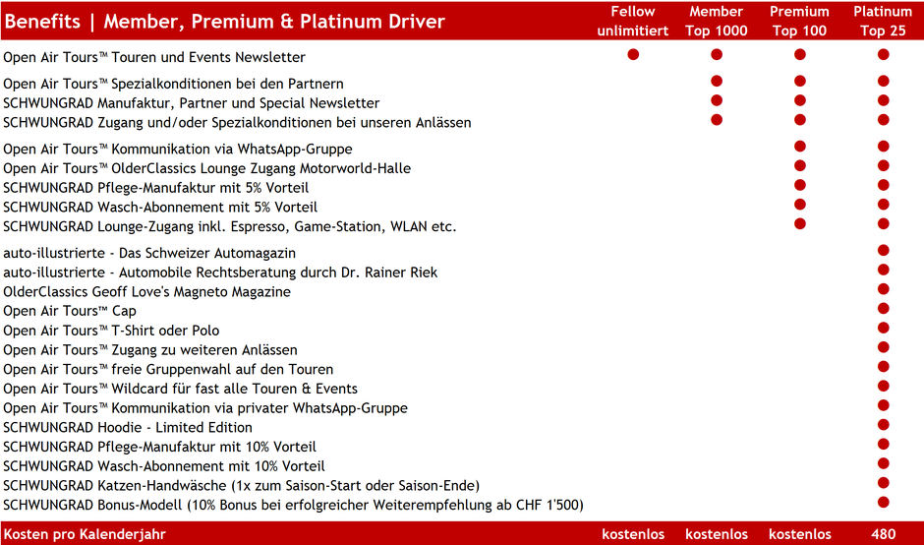924x545 pixels.
Task: Click 'kostenlos' in the Premium cost column
Action: pyautogui.click(x=800, y=534)
